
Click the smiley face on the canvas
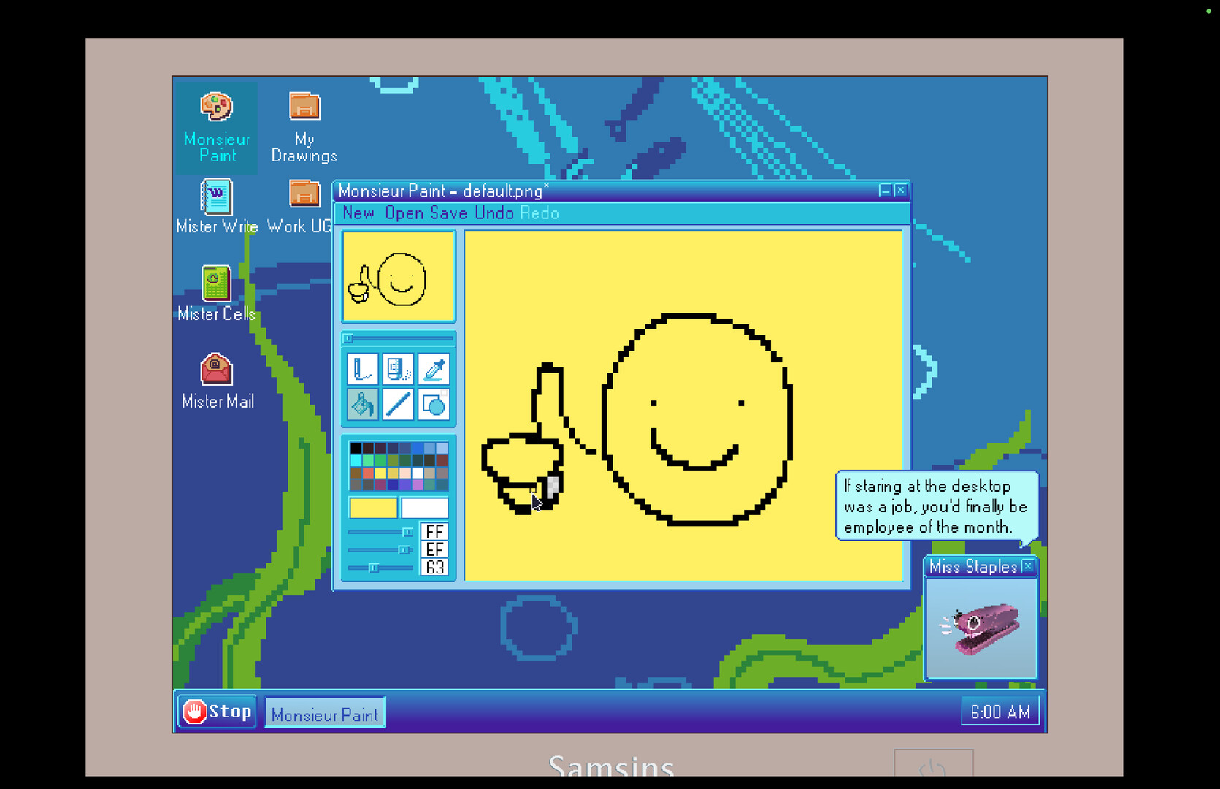pos(697,419)
